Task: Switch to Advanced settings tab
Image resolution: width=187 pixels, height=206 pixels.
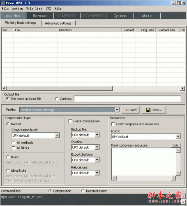Action: coord(58,23)
